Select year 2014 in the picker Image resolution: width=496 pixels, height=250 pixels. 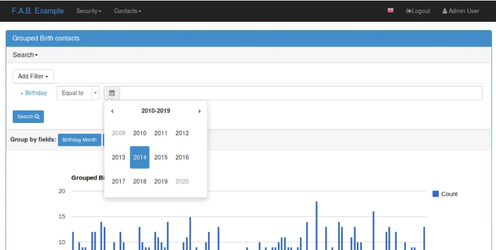(x=140, y=158)
